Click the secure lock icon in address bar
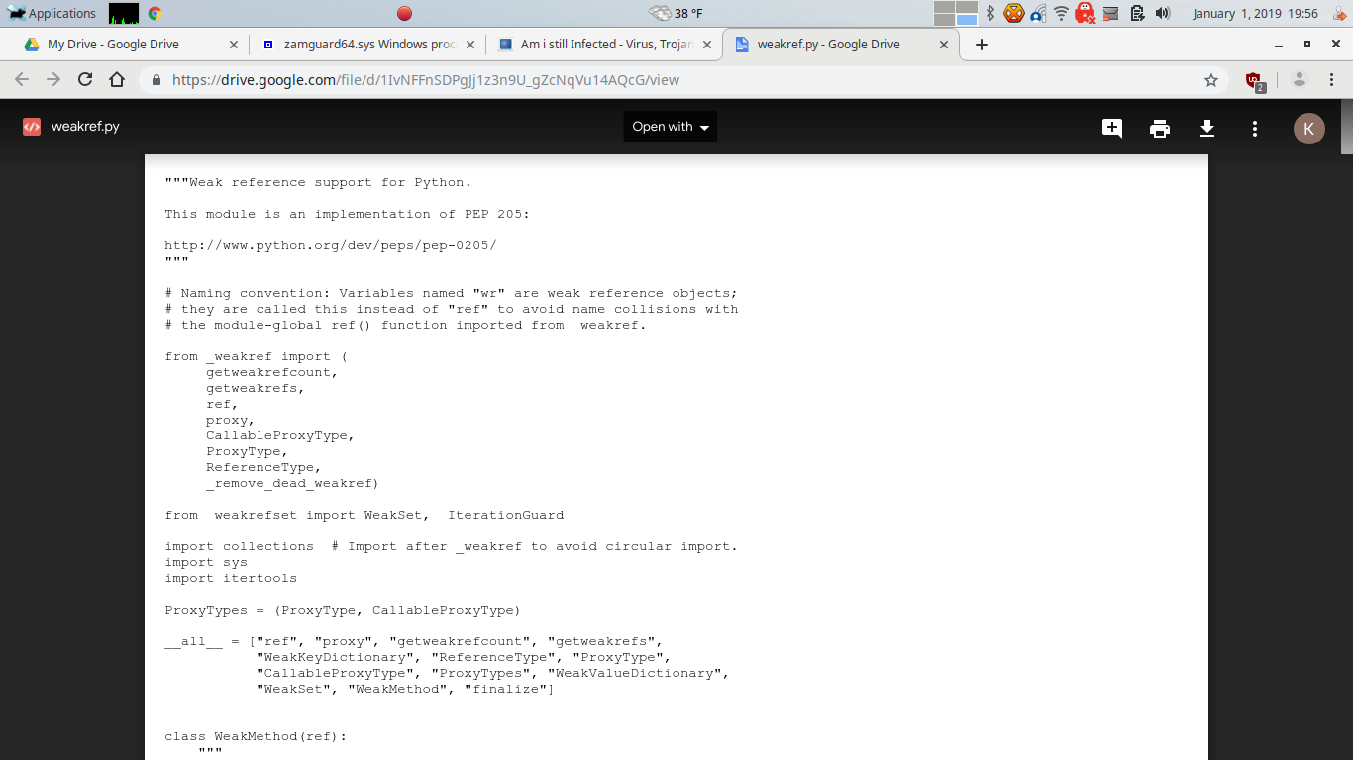The height and width of the screenshot is (760, 1353). pos(156,80)
